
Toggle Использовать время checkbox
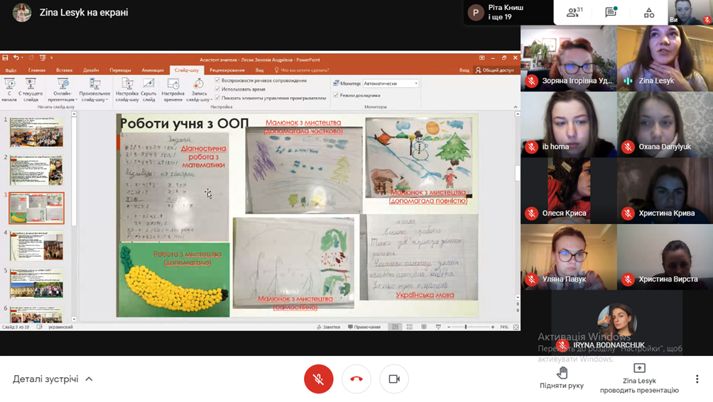tap(218, 89)
